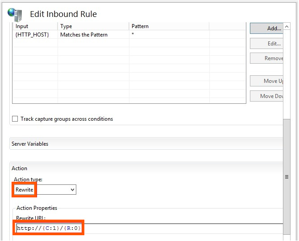299x241 pixels.
Task: Collapse the Action section header
Action: (x=146, y=168)
